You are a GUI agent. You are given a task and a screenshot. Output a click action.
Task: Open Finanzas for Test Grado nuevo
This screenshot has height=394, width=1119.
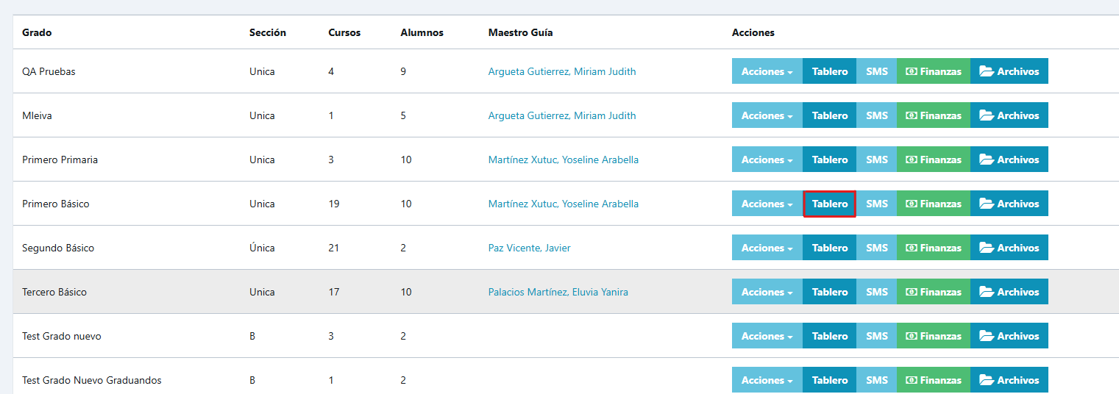(x=934, y=336)
